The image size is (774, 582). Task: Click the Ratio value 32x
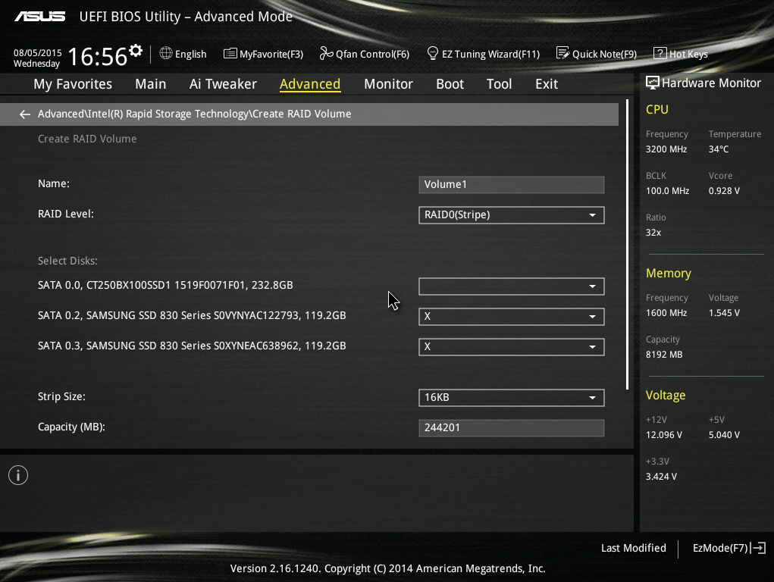pos(653,233)
